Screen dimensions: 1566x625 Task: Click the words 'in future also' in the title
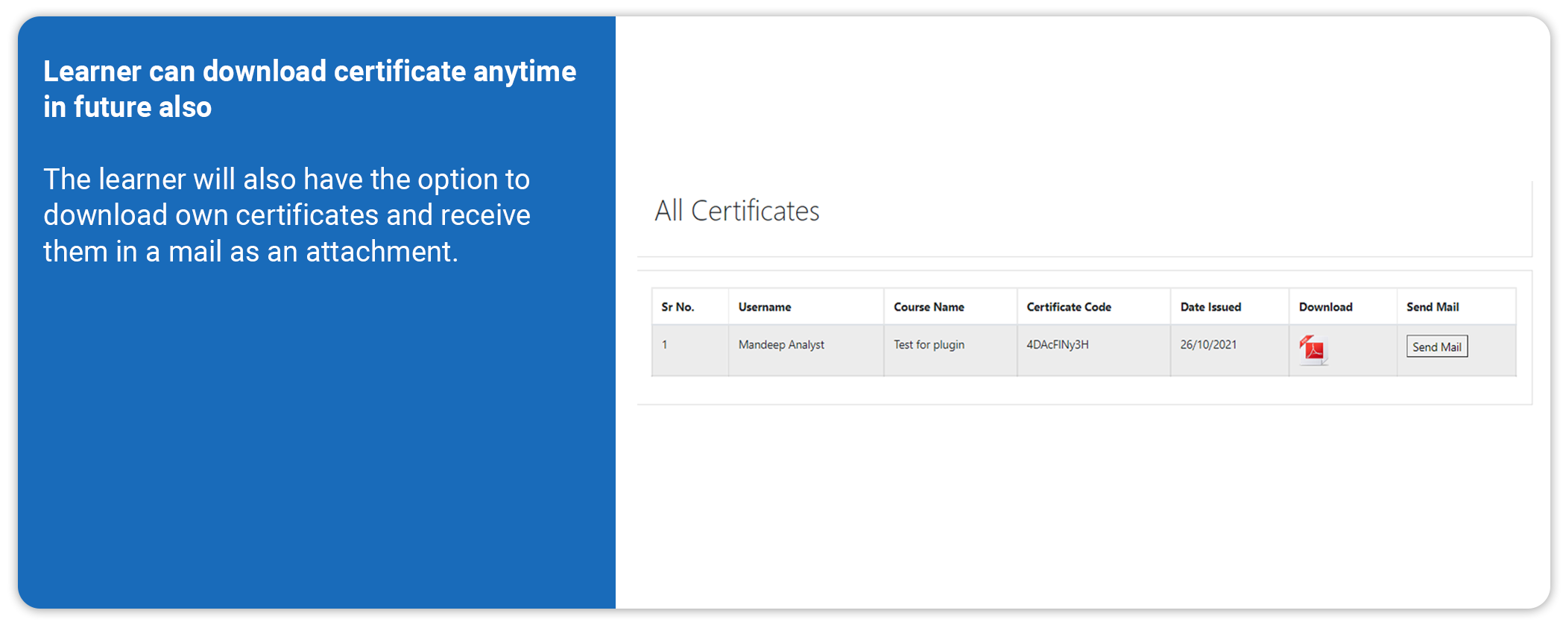[x=127, y=107]
